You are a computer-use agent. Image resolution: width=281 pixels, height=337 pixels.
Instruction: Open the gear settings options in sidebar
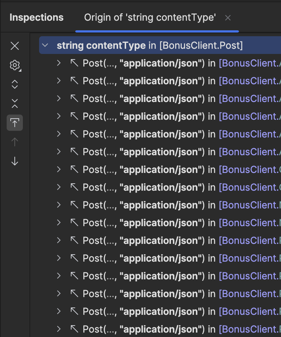pyautogui.click(x=15, y=66)
